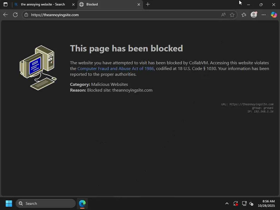Switch to 'the annoying website - Search' tab
280x210 pixels.
(x=43, y=4)
